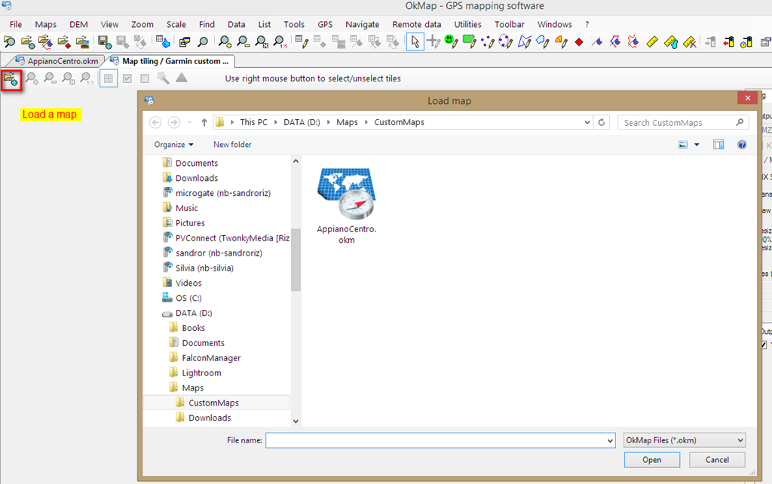Click the Search CustomMaps field
The height and width of the screenshot is (484, 772).
click(x=683, y=123)
